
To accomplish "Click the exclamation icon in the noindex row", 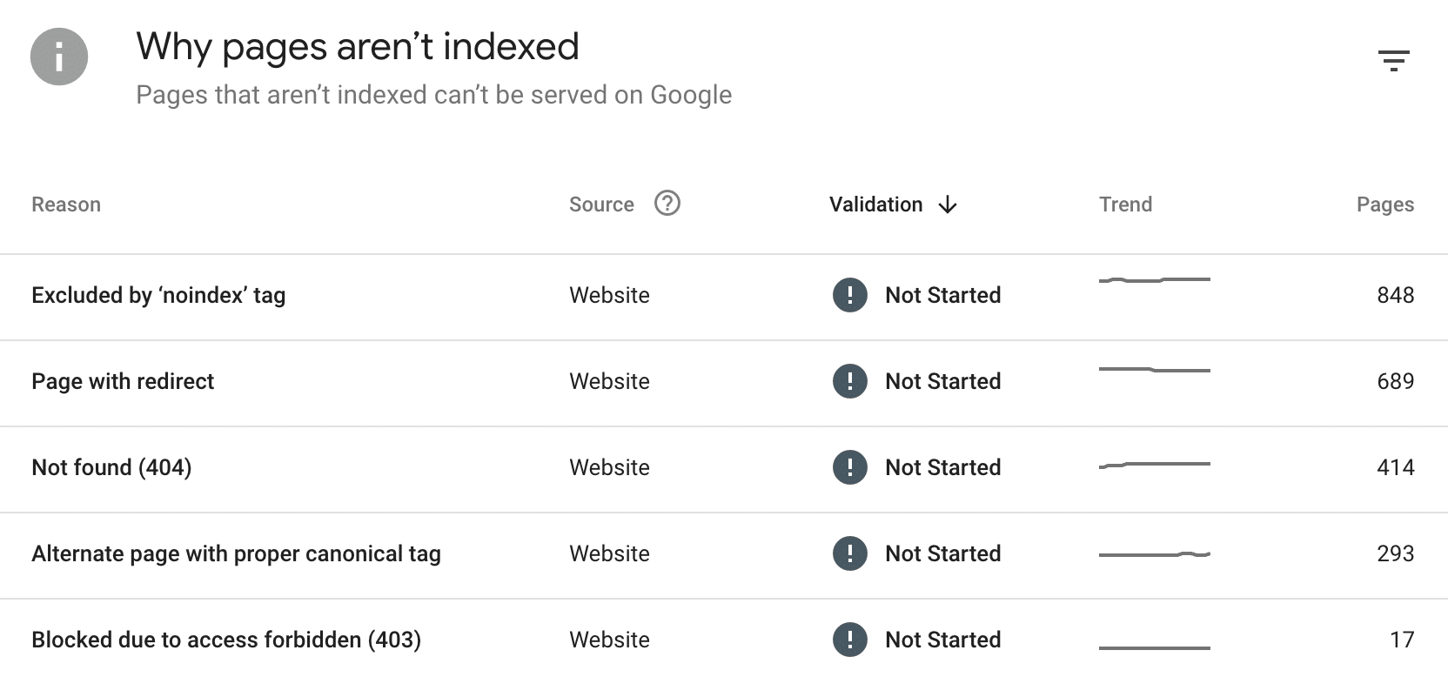I will tap(850, 295).
